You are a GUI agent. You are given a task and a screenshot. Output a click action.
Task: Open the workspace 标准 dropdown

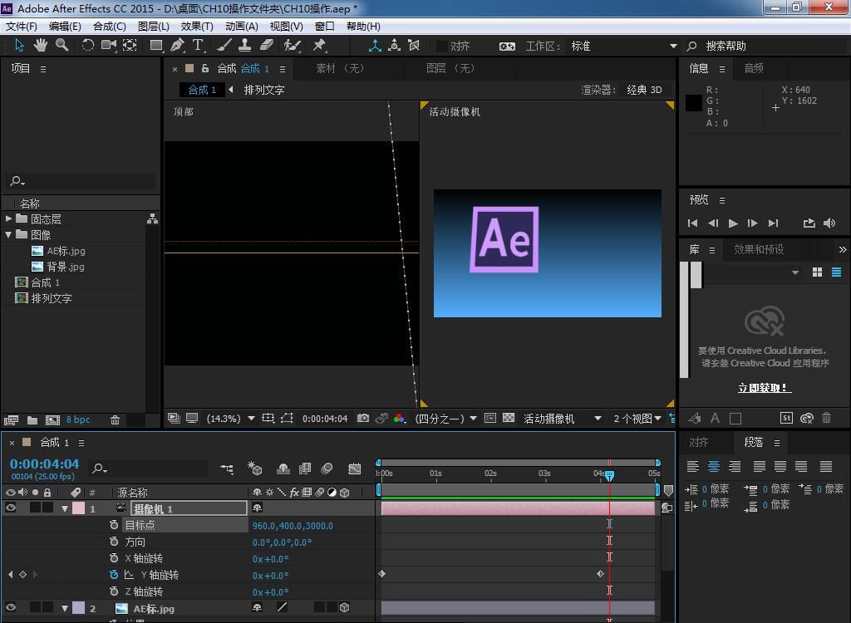pos(623,47)
